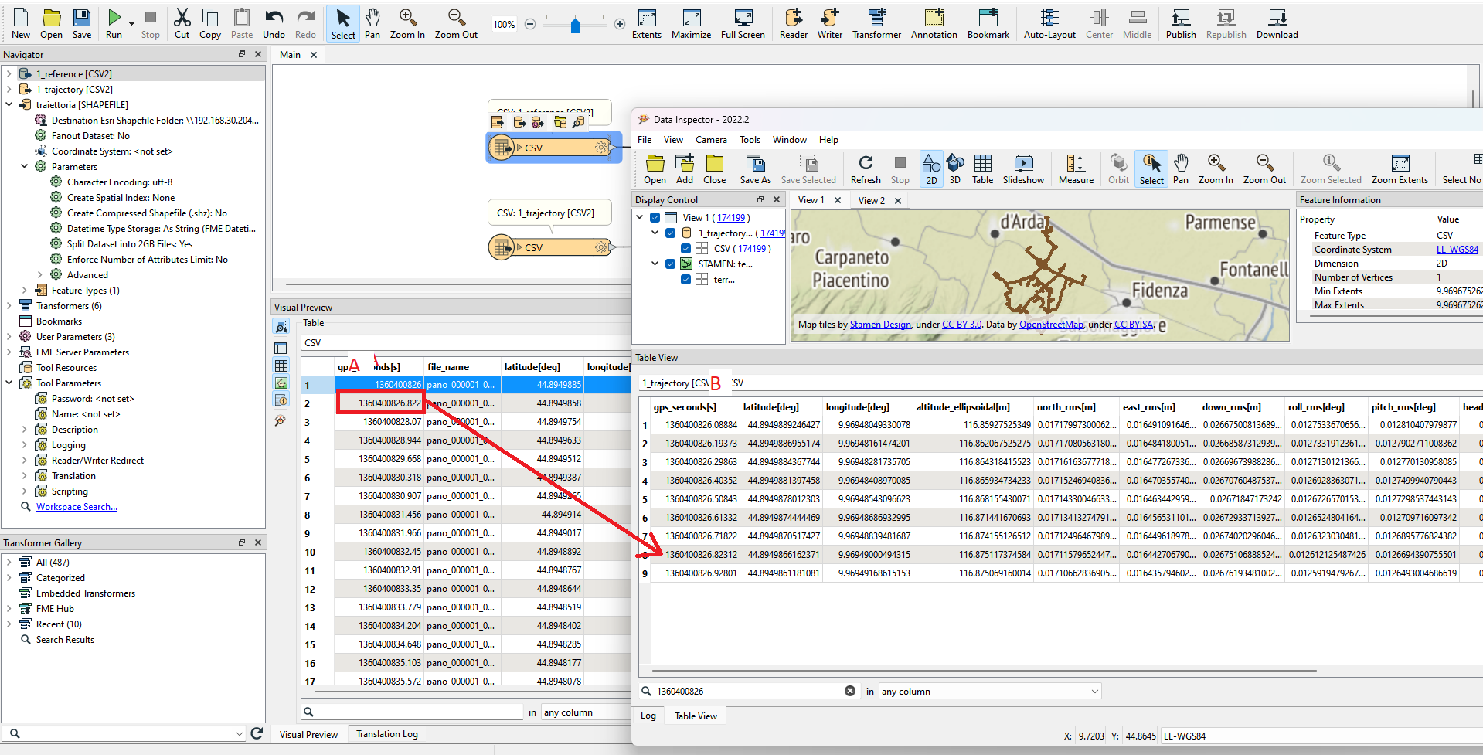This screenshot has width=1483, height=755.
Task: Open the Camera menu in Data Inspector
Action: coord(711,140)
